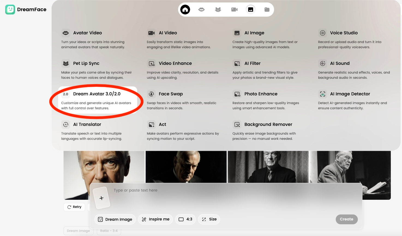This screenshot has width=402, height=236.
Task: Select the image icon in top navigation
Action: [x=251, y=10]
